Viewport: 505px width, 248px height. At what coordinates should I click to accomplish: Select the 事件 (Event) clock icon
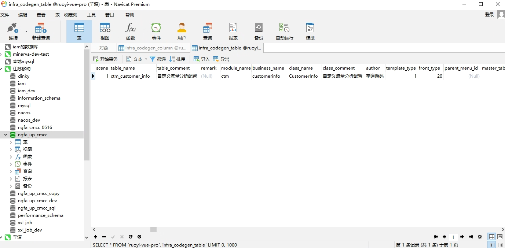156,31
